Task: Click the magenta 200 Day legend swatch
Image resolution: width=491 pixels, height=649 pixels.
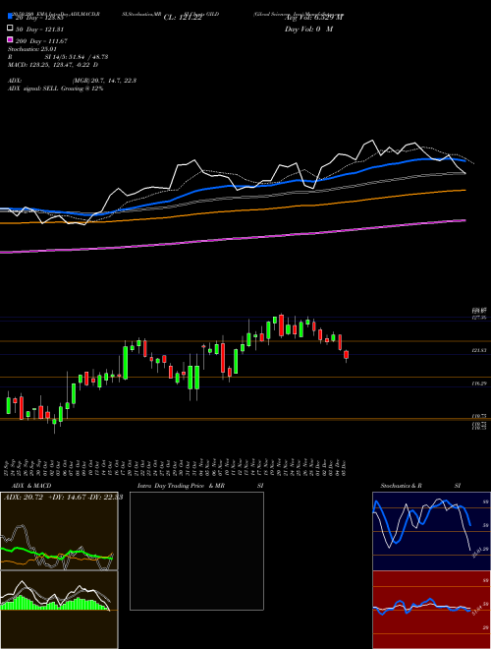Action: [11, 39]
